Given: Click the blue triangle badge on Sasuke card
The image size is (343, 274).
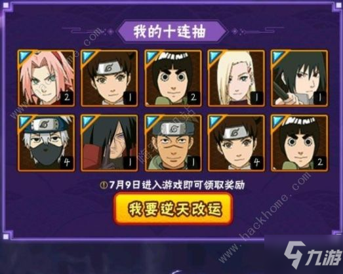Looking at the screenshot, I should [x=277, y=56].
